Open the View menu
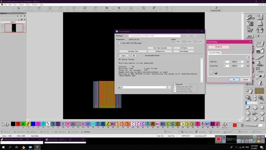The height and width of the screenshot is (150, 266). pos(15,5)
